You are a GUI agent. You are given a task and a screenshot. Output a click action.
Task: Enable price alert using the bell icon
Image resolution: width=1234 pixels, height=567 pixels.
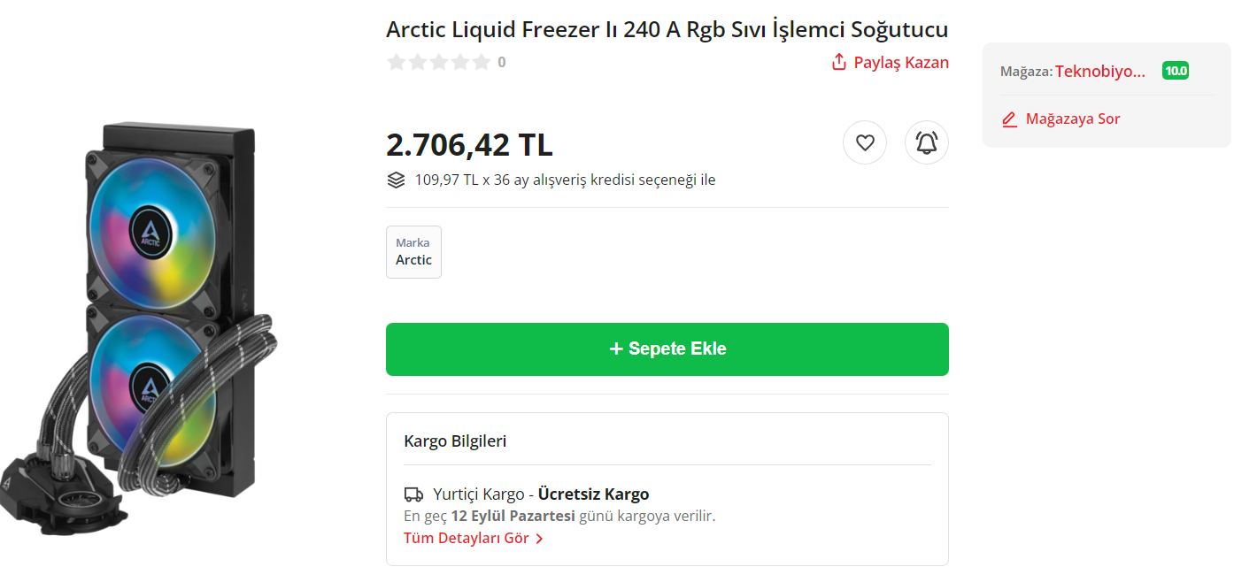click(x=926, y=142)
